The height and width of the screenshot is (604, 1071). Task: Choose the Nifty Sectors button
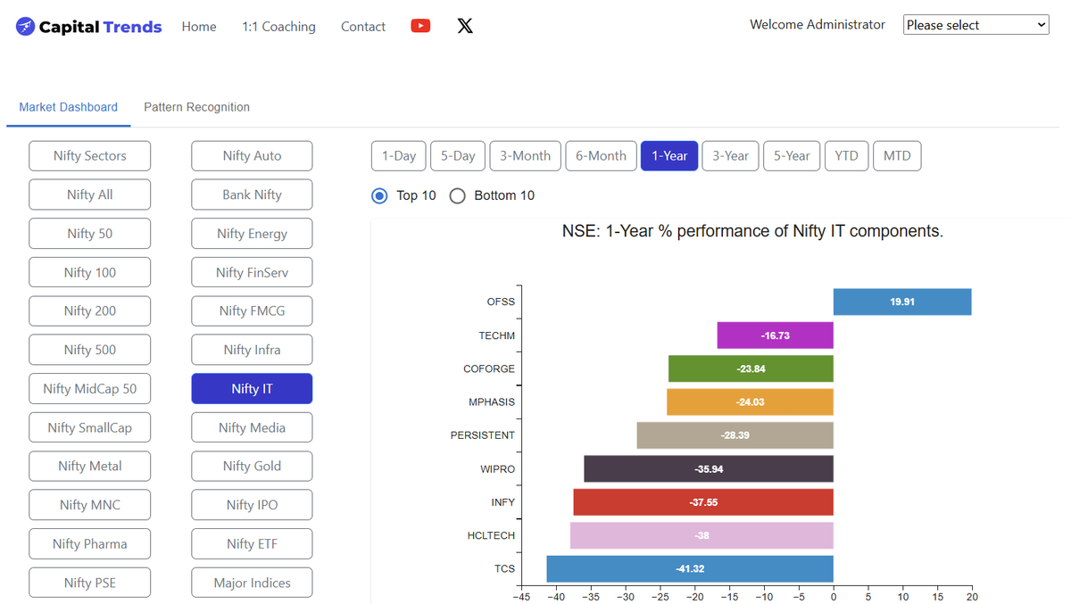(90, 156)
